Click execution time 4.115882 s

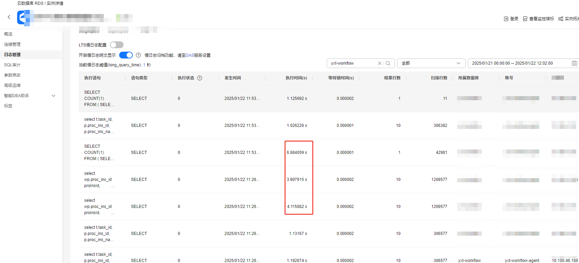(x=297, y=207)
